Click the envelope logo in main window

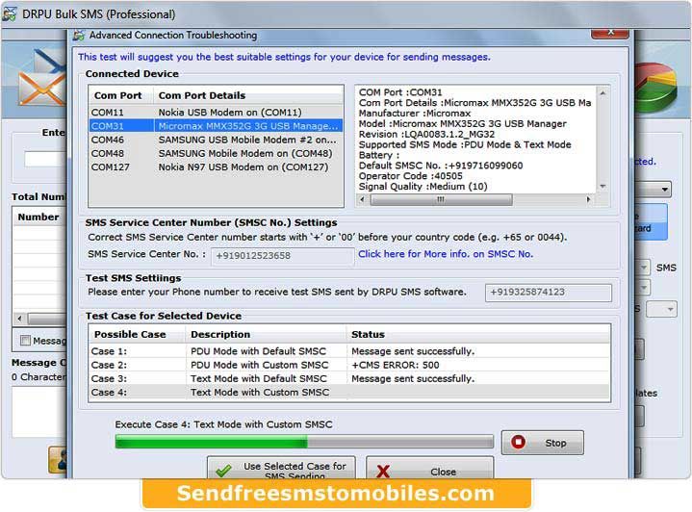(x=42, y=80)
